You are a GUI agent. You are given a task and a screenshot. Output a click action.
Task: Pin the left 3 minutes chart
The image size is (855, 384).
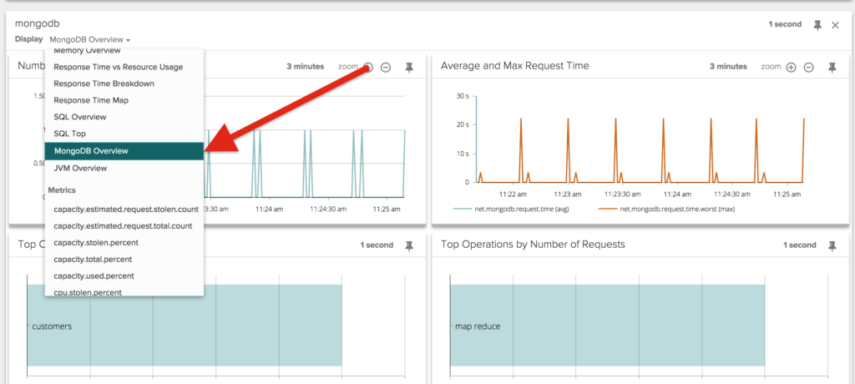tap(409, 67)
